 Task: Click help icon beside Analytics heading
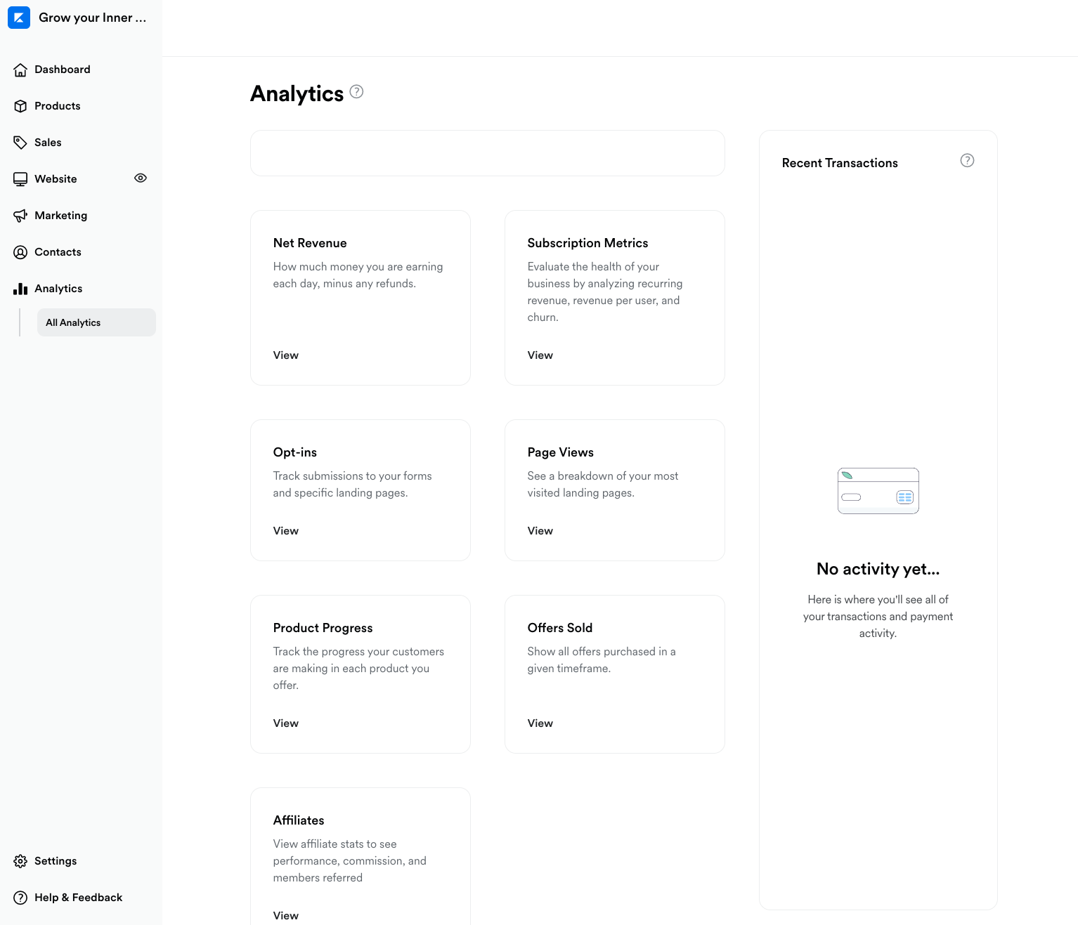pos(356,91)
